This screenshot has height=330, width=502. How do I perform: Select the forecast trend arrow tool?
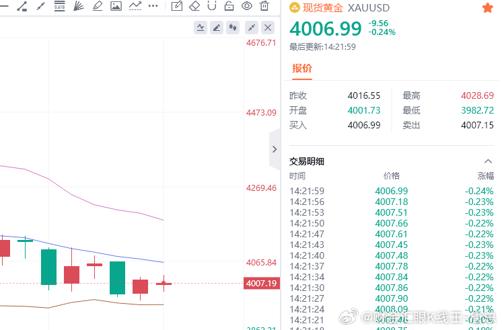[x=135, y=6]
